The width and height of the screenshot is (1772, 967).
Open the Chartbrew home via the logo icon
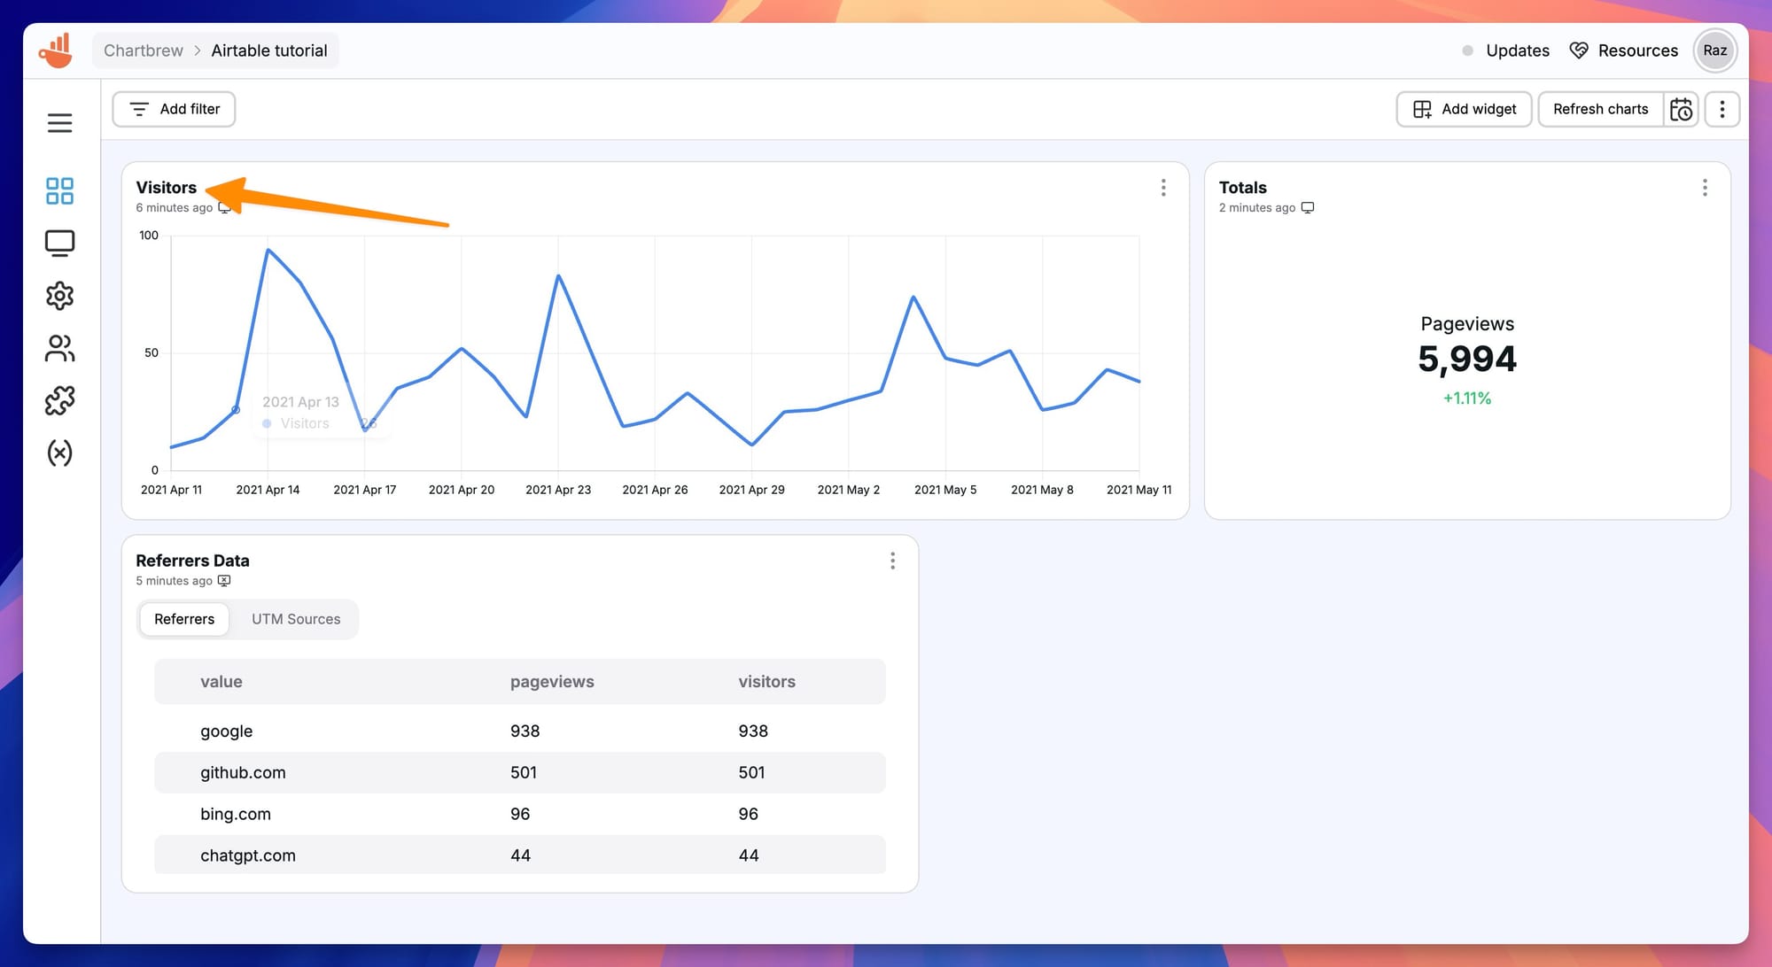tap(56, 50)
